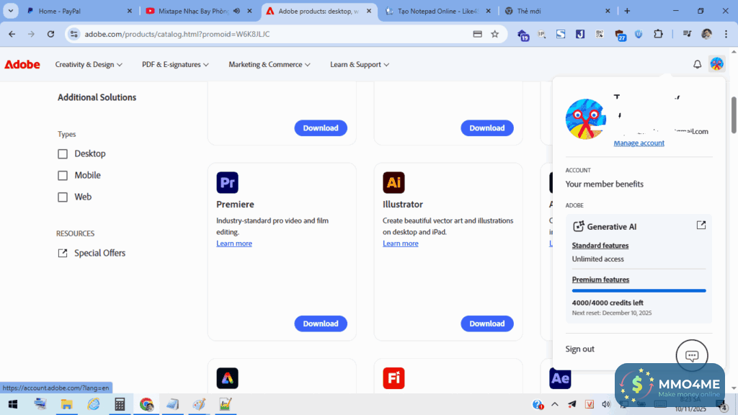Screen dimensions: 738x415
Task: Open Generative AI external link icon
Action: [701, 226]
